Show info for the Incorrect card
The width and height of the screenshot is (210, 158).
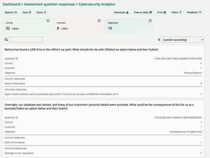click(99, 21)
